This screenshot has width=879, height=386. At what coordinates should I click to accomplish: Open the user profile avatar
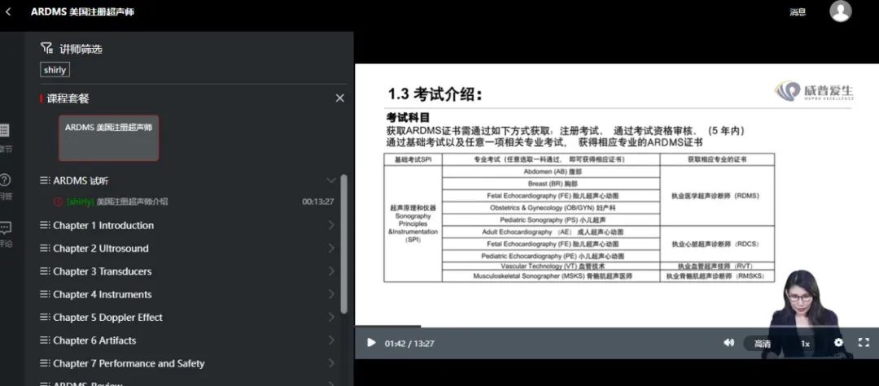[840, 11]
